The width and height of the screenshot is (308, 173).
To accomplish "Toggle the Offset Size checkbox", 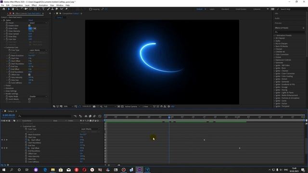I will click(x=29, y=75).
